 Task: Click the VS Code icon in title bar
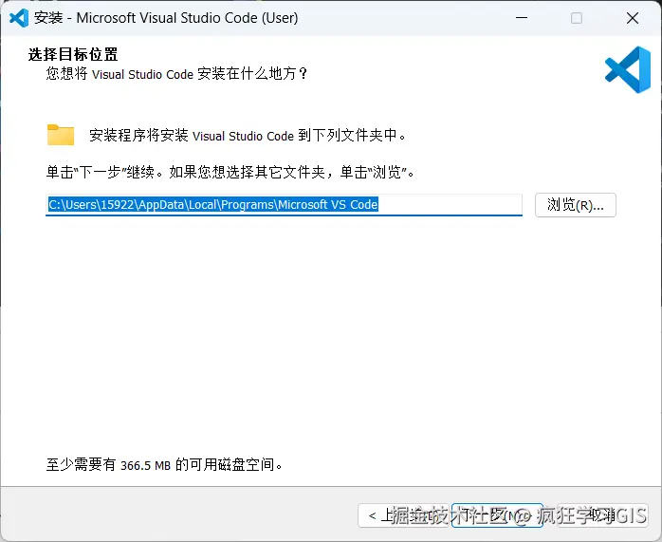pos(19,18)
